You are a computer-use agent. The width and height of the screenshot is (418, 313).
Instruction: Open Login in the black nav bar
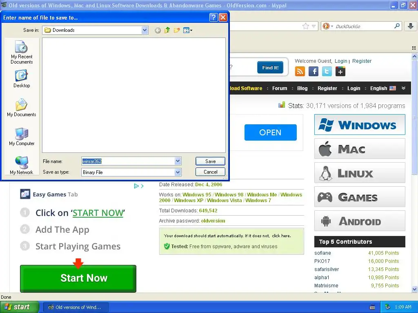pos(354,88)
